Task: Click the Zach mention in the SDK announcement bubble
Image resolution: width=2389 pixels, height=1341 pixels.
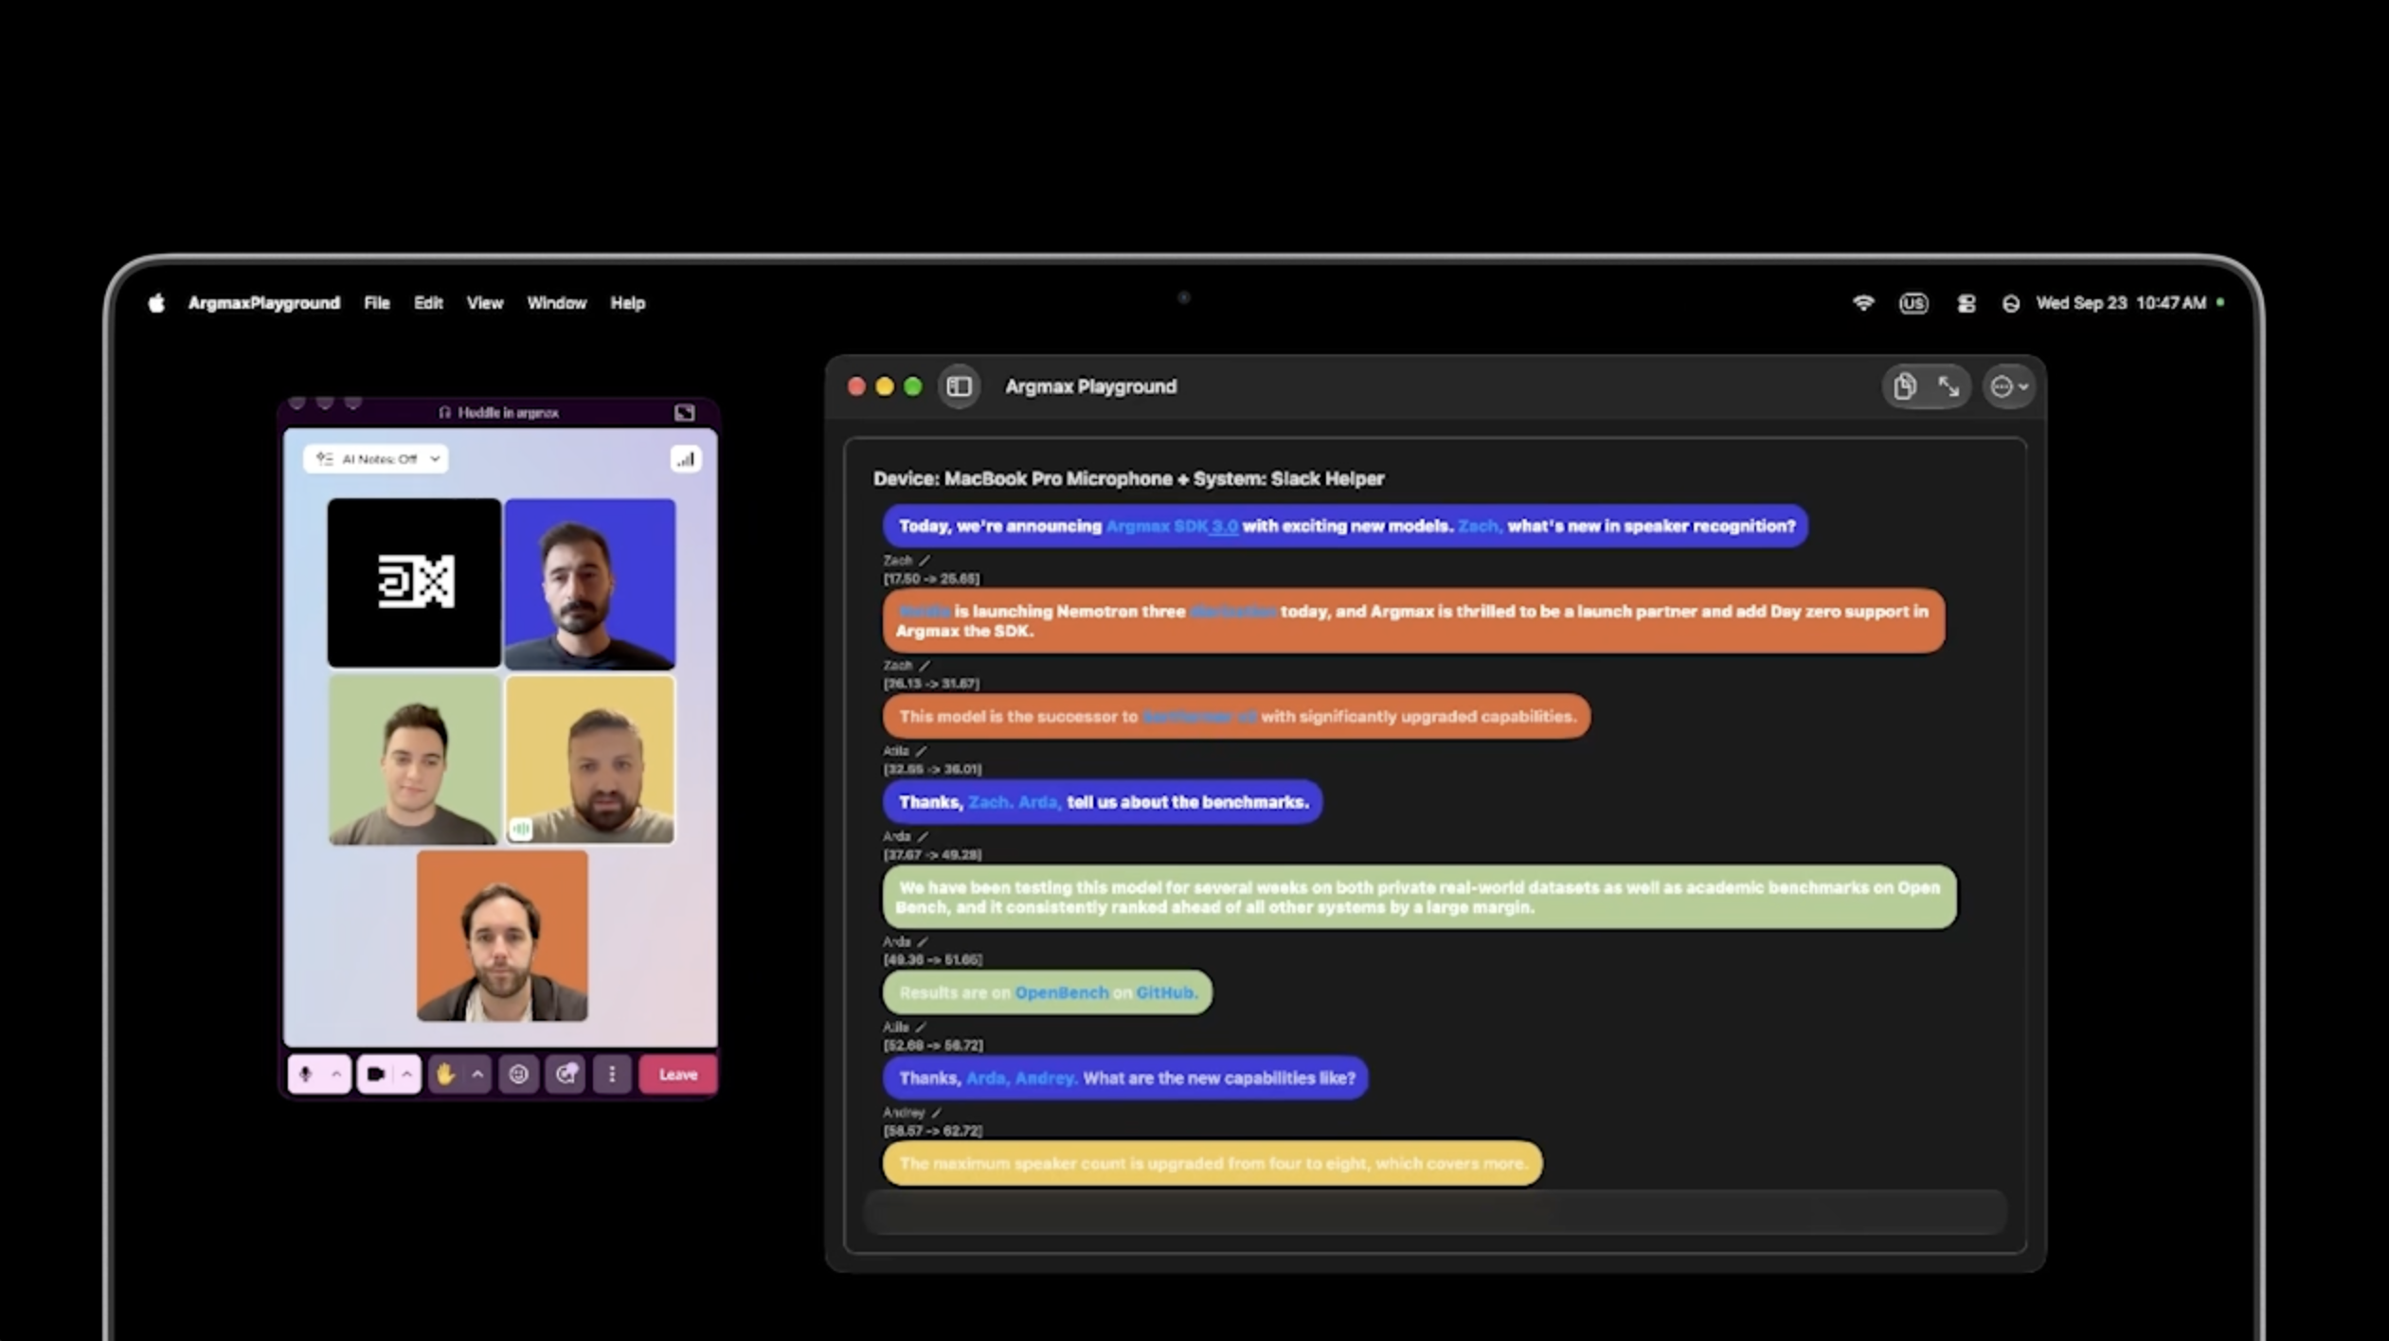Action: pos(1480,527)
